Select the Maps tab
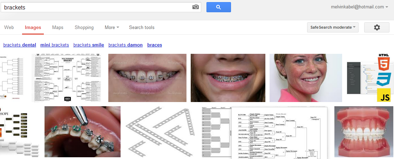This screenshot has height=159, width=394. click(x=57, y=28)
